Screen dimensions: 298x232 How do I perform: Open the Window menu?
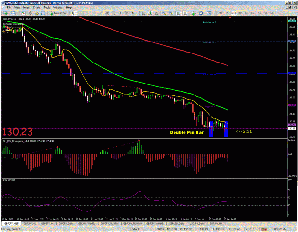pos(58,8)
